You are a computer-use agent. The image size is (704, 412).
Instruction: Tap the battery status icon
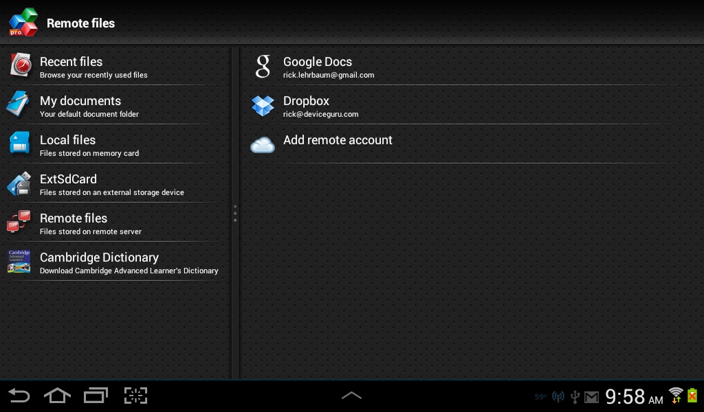click(692, 395)
